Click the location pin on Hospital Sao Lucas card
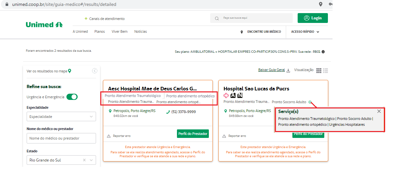The height and width of the screenshot is (171, 395). tap(226, 111)
